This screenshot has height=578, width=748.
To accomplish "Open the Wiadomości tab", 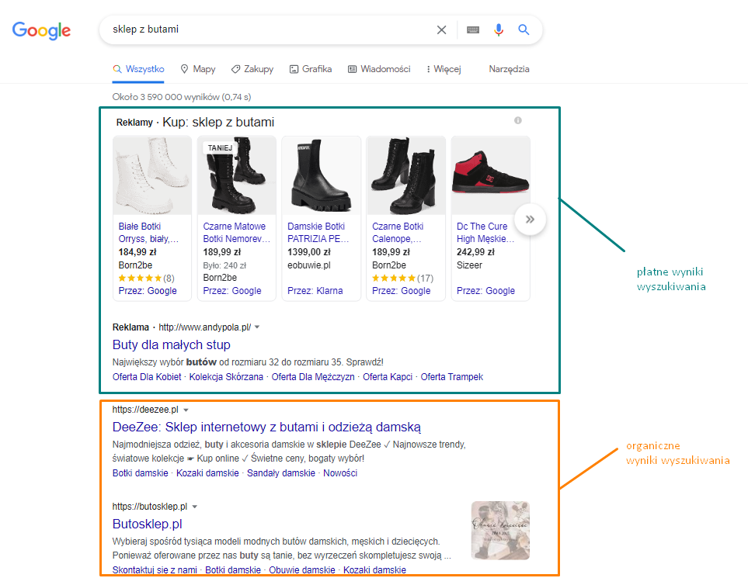I will pos(379,69).
